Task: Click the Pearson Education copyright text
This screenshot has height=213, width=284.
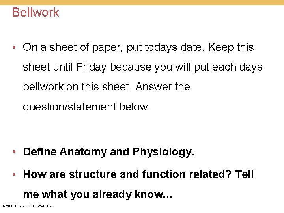Action: pyautogui.click(x=28, y=206)
